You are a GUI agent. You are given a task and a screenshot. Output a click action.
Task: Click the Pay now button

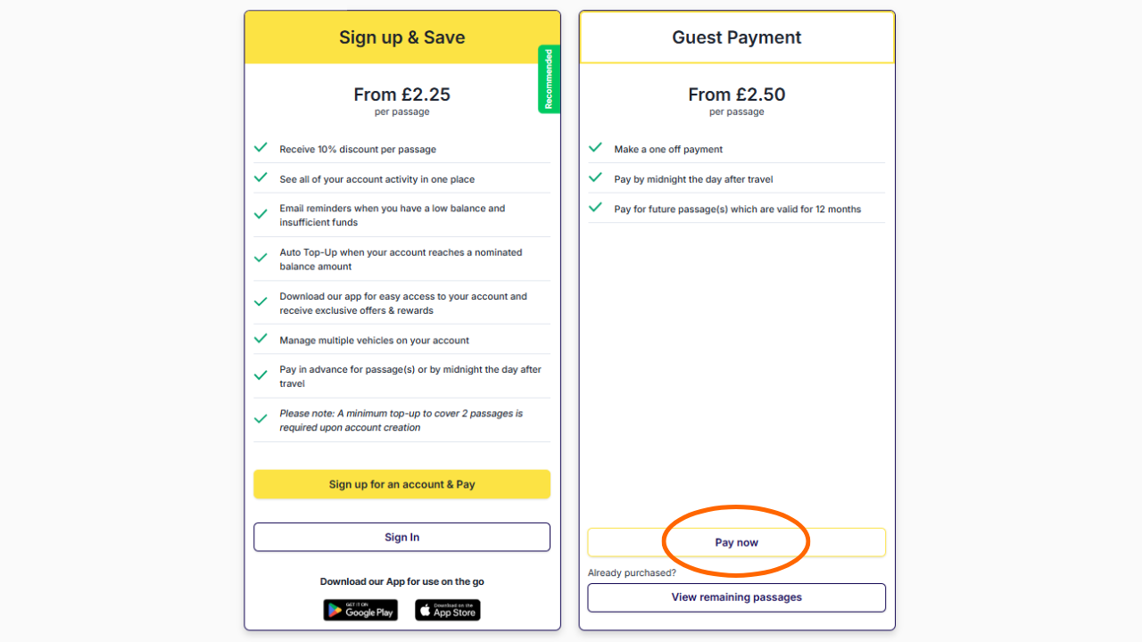point(736,542)
